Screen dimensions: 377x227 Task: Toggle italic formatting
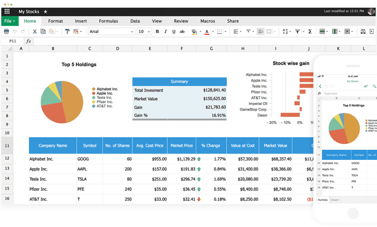165,31
